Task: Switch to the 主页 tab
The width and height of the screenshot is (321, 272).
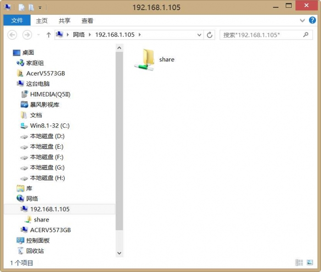Action: click(x=42, y=21)
